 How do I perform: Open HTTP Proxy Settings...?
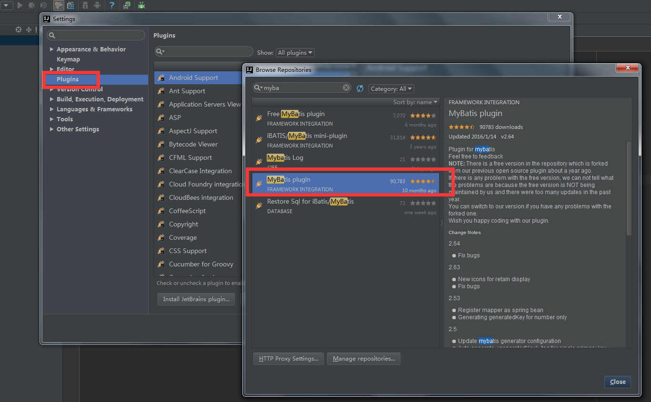[x=289, y=359]
